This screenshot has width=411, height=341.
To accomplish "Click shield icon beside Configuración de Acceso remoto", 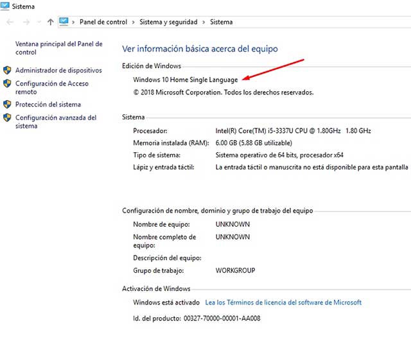I will pos(7,83).
